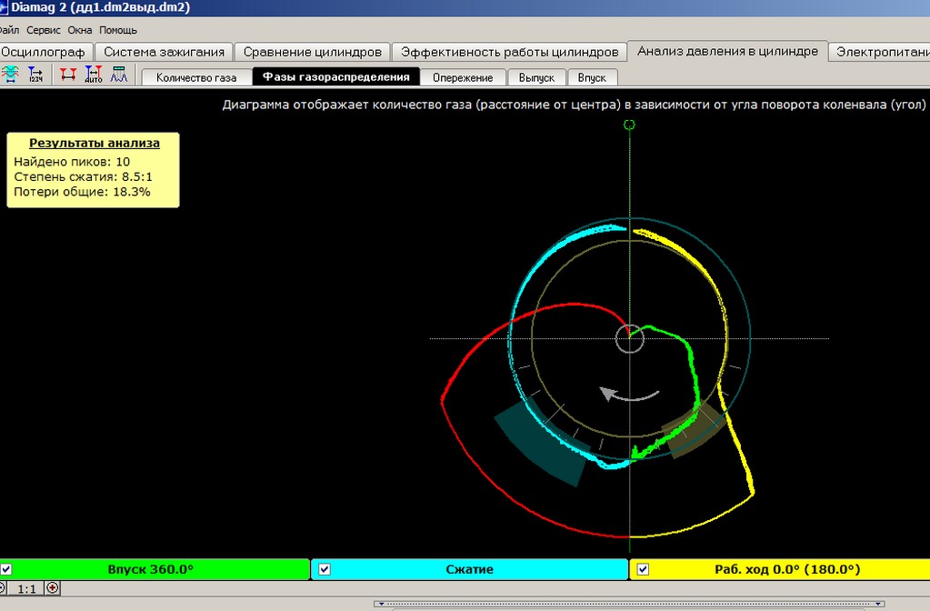Image resolution: width=930 pixels, height=611 pixels.
Task: Open the Впуск sub-tab
Action: [x=592, y=77]
